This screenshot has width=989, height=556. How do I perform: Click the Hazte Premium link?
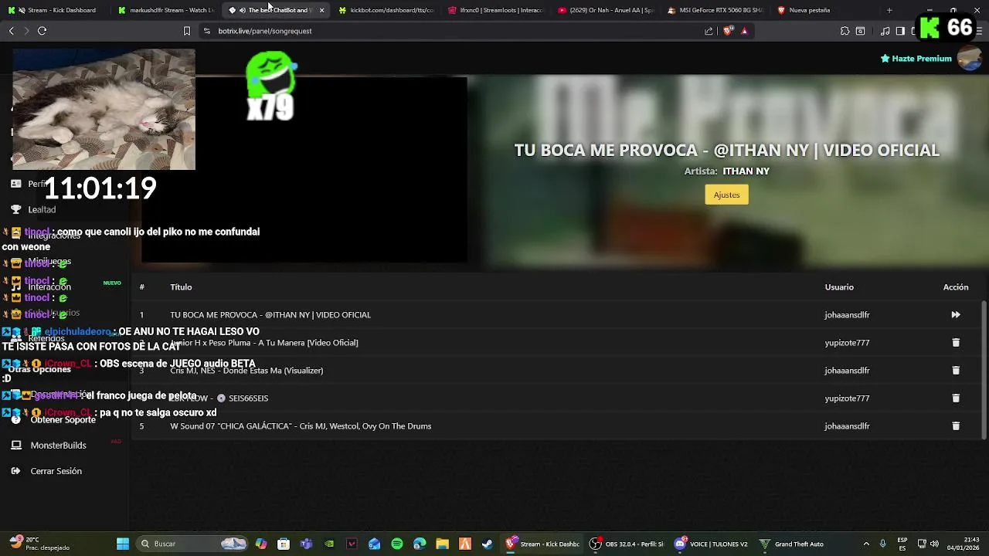pos(916,59)
